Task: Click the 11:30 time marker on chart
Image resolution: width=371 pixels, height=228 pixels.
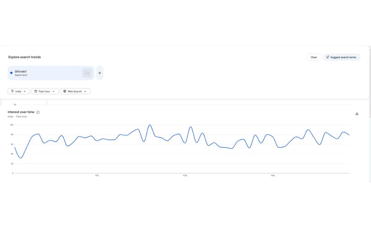Action: coord(185,176)
